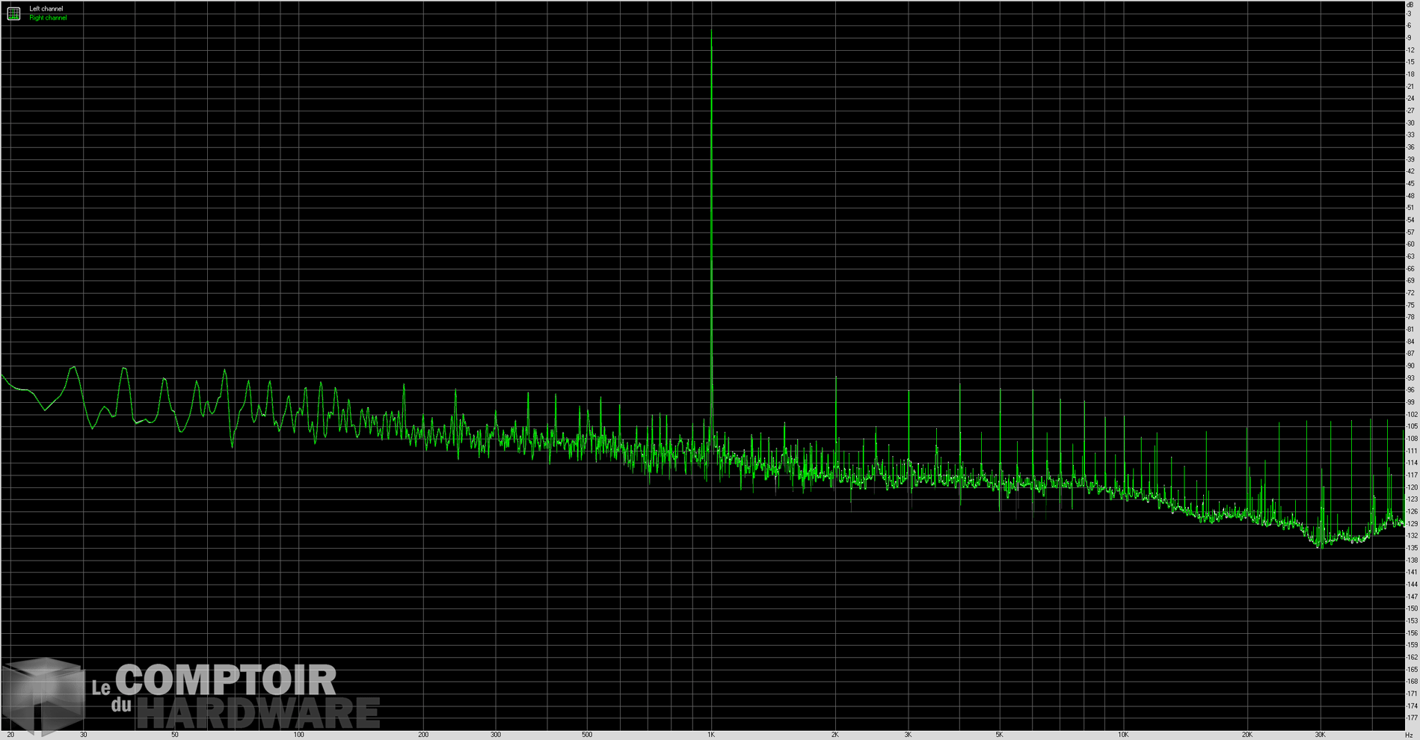Click the -60 mark on dB scale
Image resolution: width=1420 pixels, height=740 pixels.
click(1410, 244)
